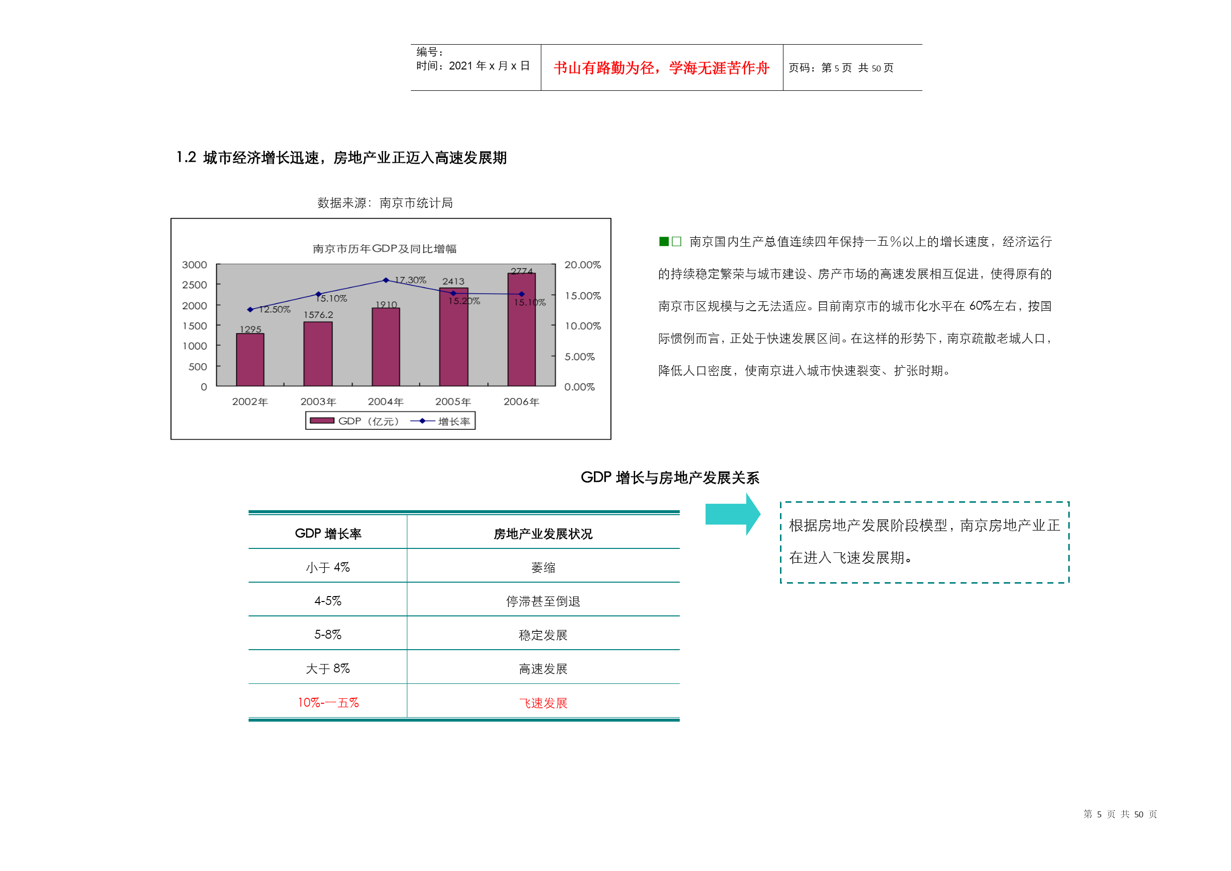
Task: Click the 2004年 GDP bar labeled 1910
Action: [x=386, y=347]
